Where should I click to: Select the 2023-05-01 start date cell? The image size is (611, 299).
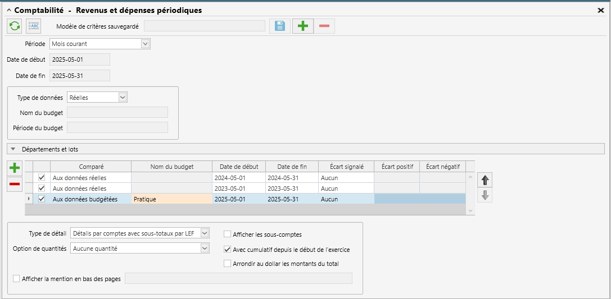[239, 188]
